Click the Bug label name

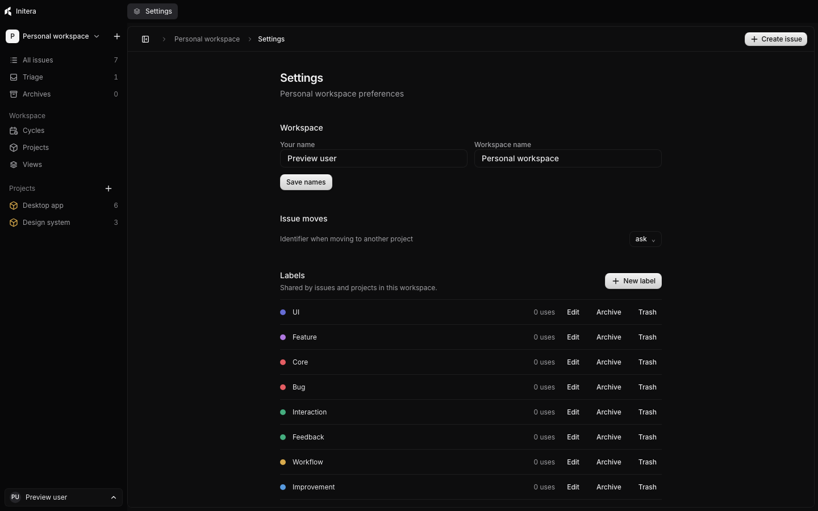point(299,387)
